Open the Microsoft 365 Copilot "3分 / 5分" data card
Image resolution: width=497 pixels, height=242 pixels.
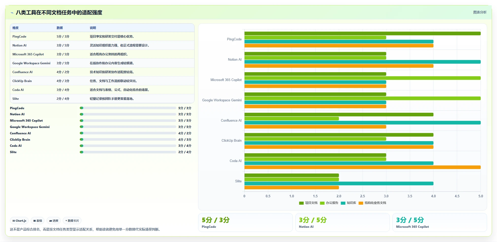440,222
